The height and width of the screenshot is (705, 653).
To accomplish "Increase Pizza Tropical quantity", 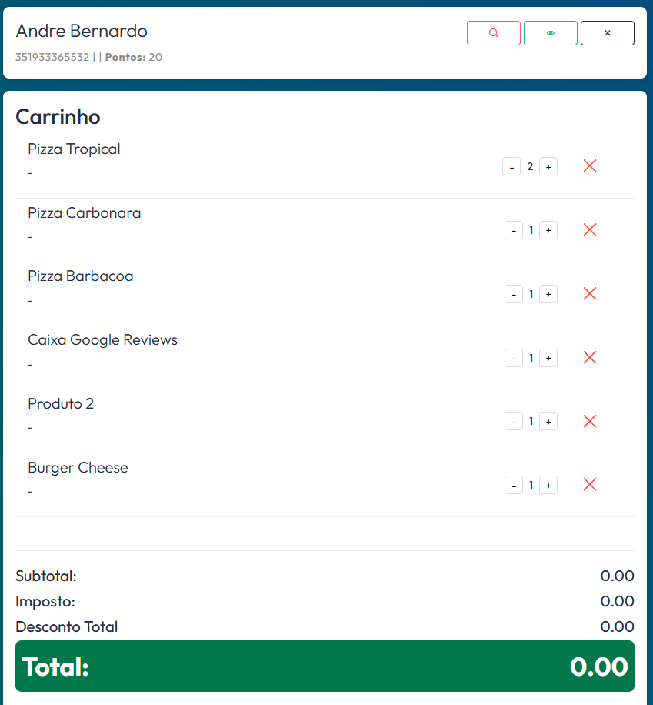I will click(548, 166).
